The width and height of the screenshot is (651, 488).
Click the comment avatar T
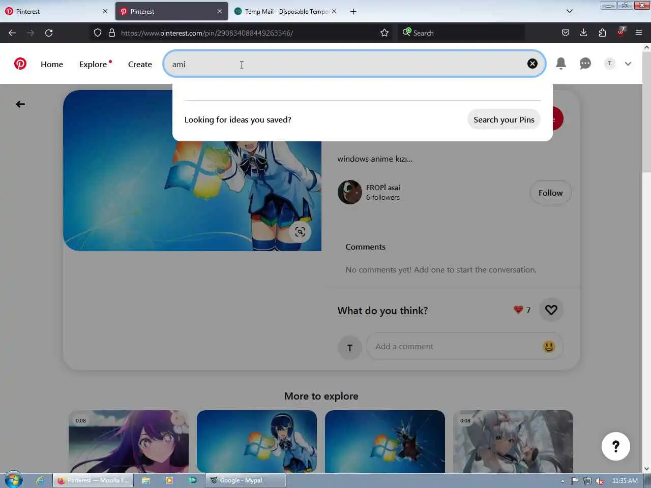pyautogui.click(x=350, y=348)
